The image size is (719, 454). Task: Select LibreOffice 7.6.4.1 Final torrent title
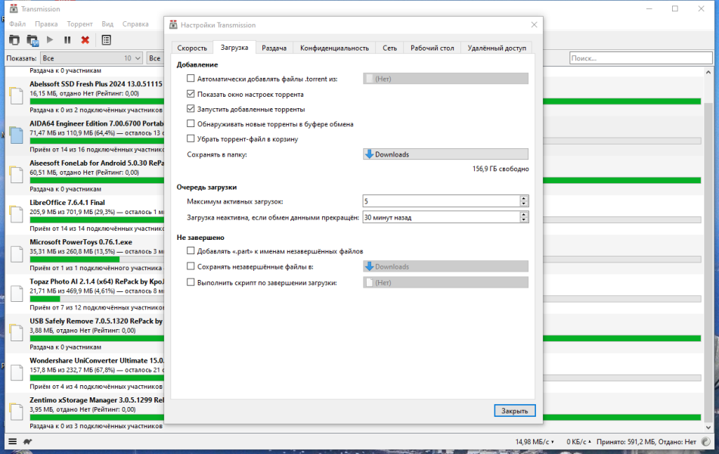click(67, 203)
